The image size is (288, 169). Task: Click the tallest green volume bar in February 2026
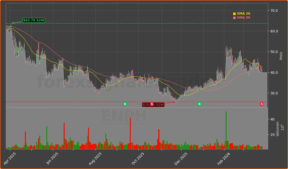226,130
